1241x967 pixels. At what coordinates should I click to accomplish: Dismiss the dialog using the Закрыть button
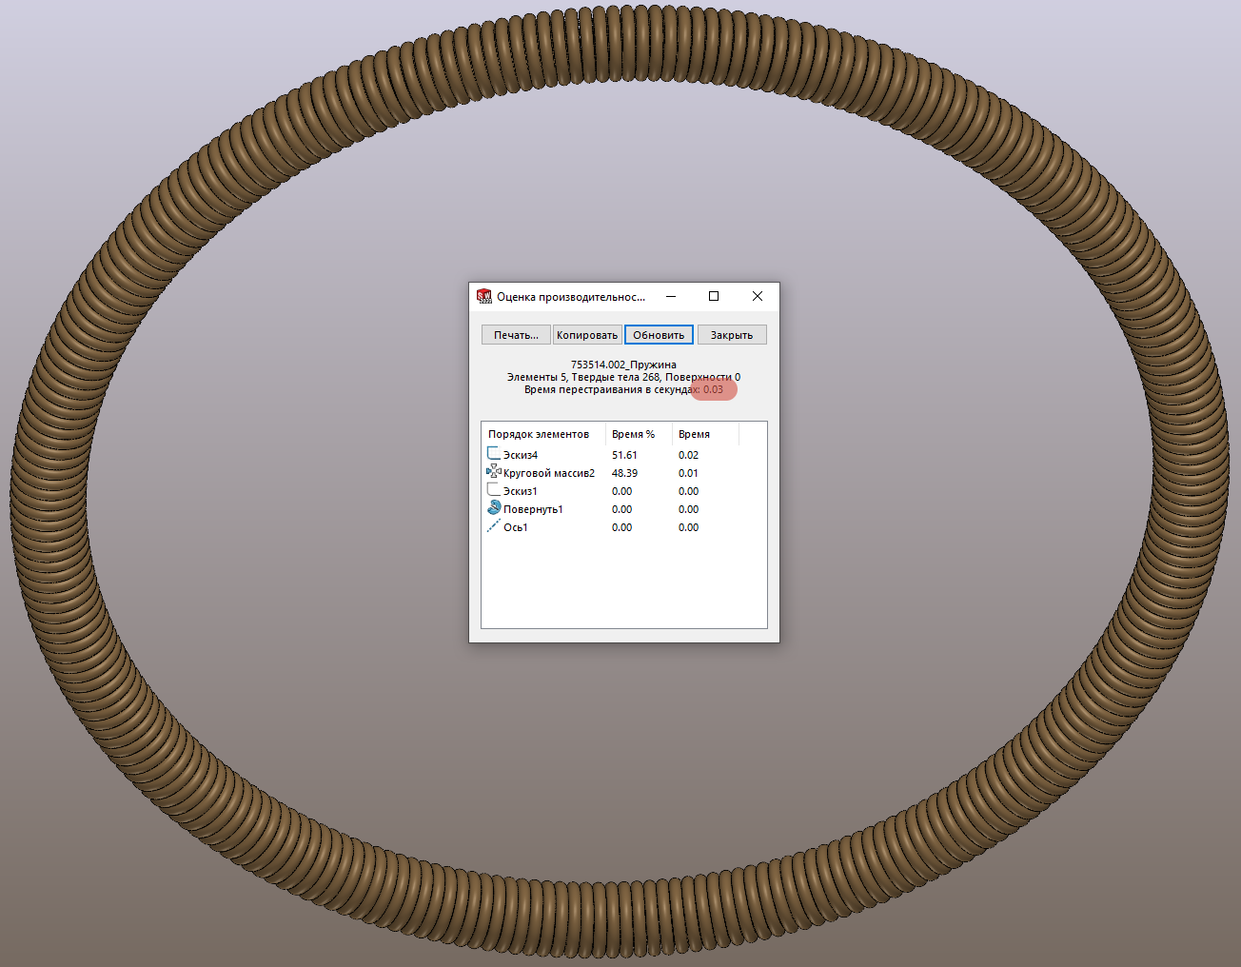click(x=731, y=335)
